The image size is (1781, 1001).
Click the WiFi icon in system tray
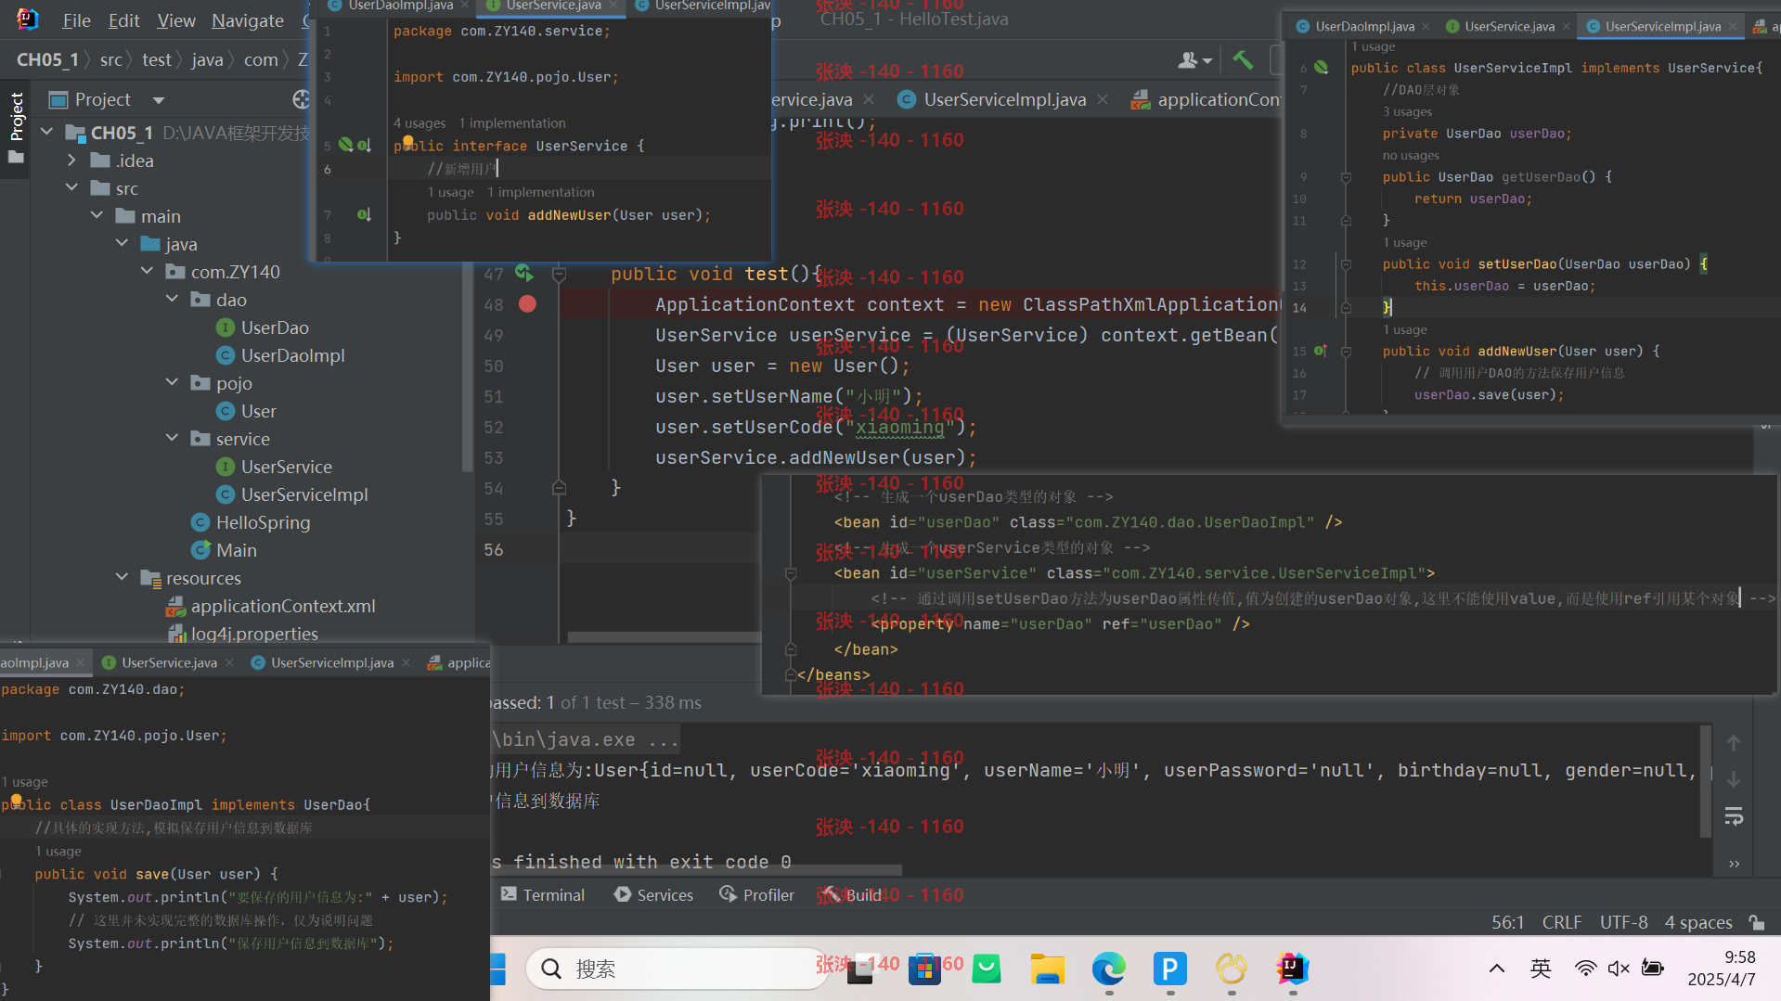tap(1585, 969)
